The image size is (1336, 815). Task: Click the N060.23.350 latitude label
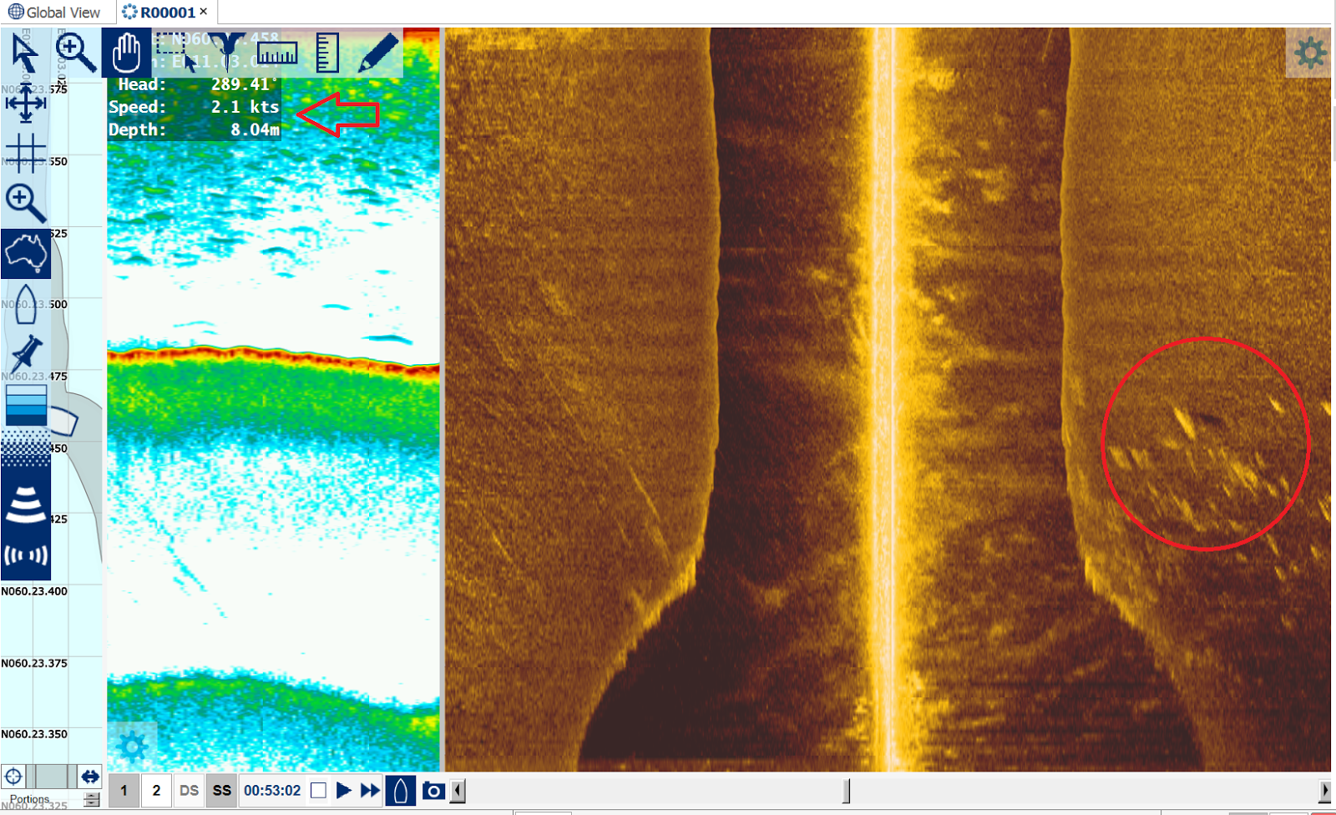pos(34,734)
